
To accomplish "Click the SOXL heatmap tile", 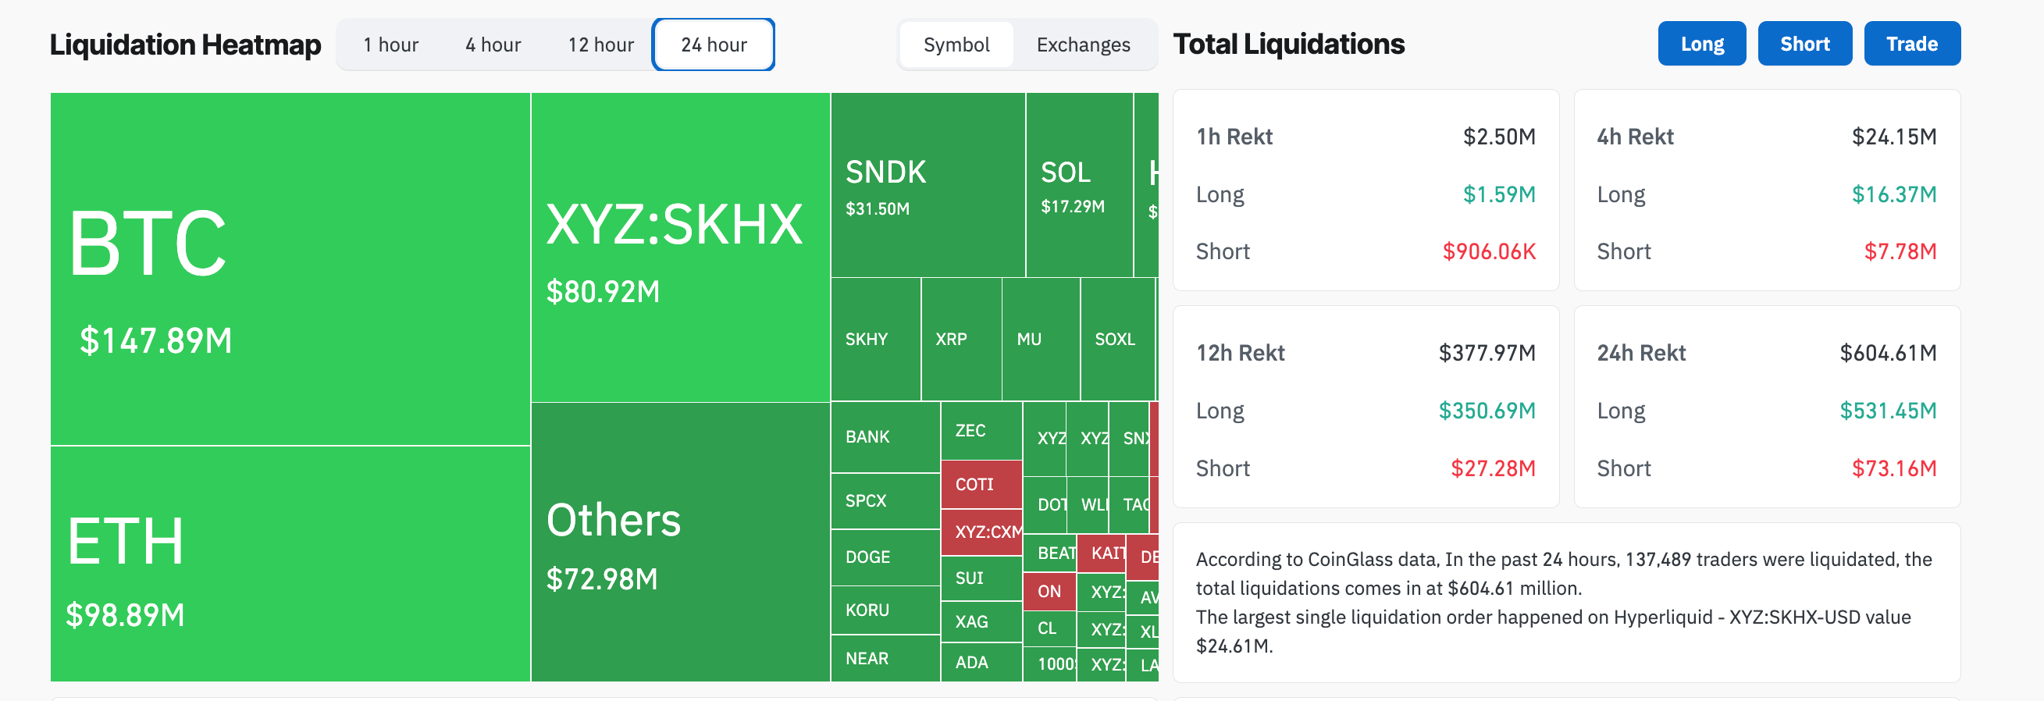I will click(x=1117, y=340).
